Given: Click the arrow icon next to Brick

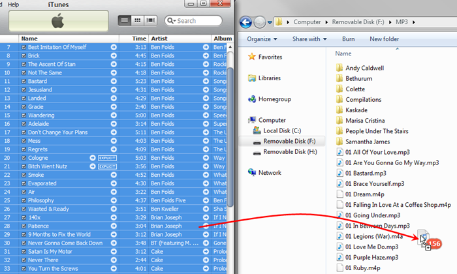Looking at the screenshot, I should click(114, 55).
